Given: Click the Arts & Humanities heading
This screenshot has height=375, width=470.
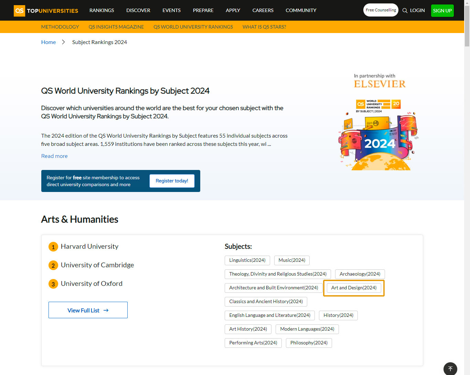Looking at the screenshot, I should pyautogui.click(x=79, y=219).
